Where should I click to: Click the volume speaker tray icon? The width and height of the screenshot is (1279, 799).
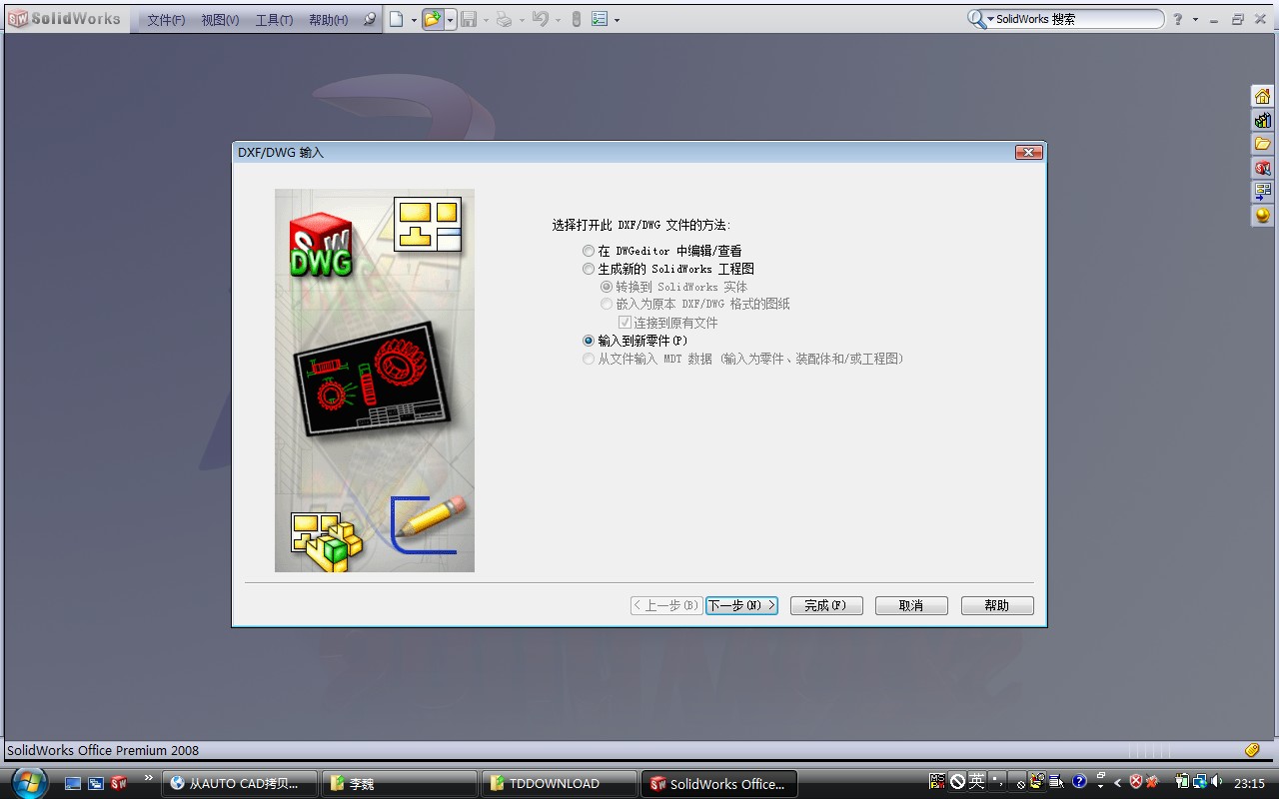click(1216, 782)
